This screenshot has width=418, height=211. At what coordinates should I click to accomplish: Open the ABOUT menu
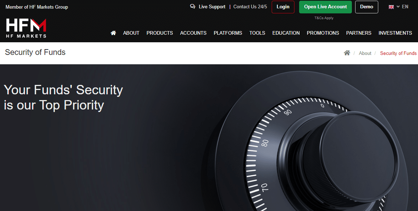pos(131,33)
